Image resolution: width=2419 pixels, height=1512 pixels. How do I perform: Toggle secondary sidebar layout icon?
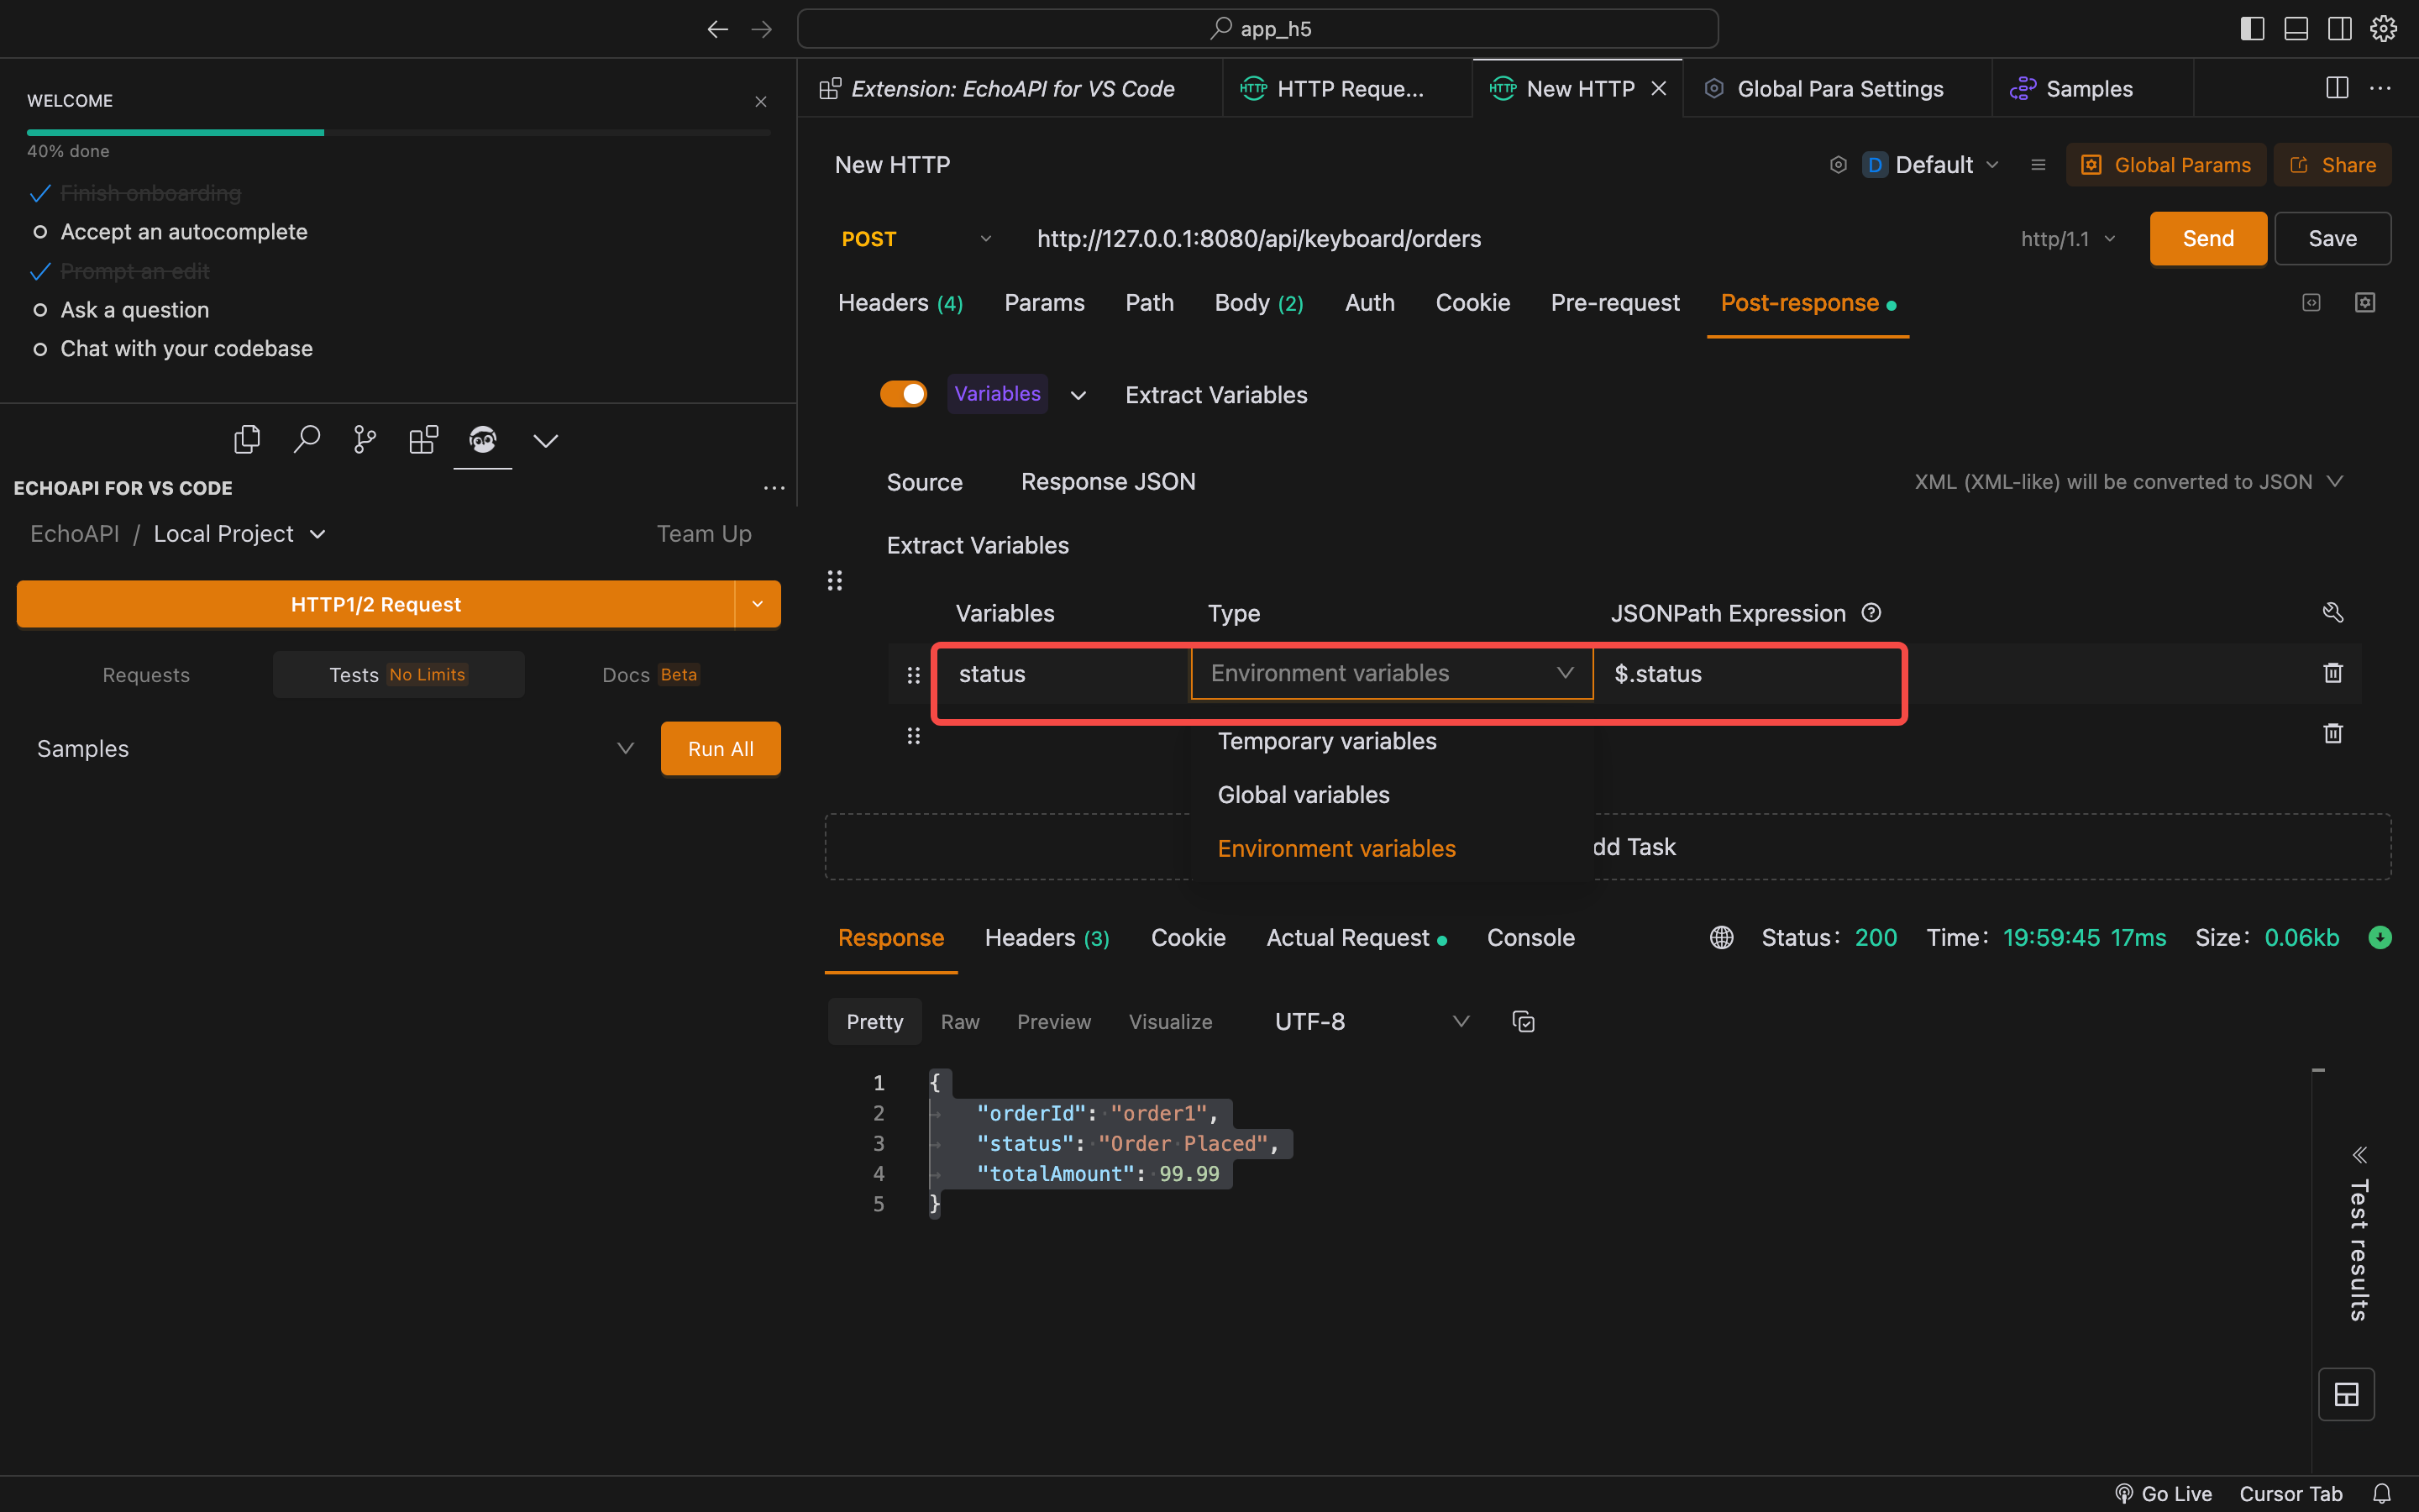point(2340,29)
